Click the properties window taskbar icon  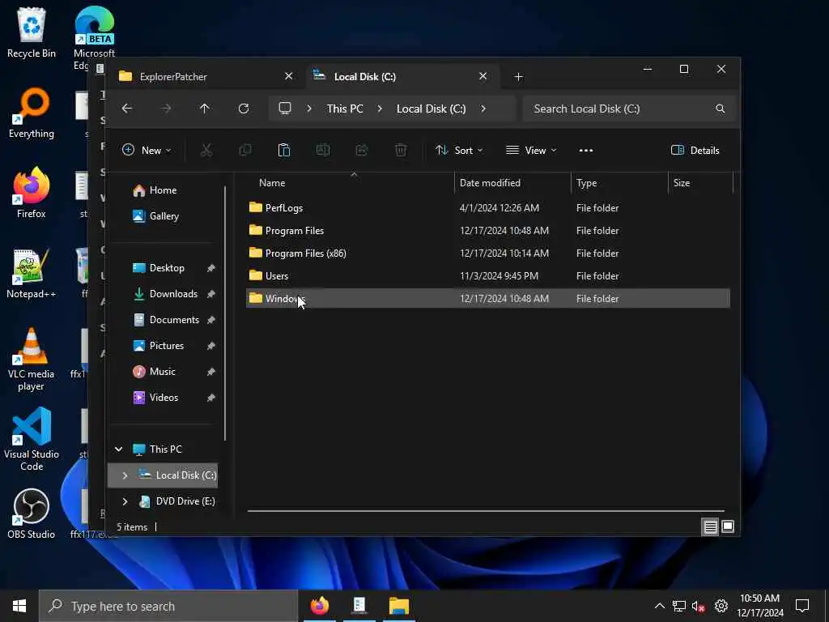coord(359,606)
